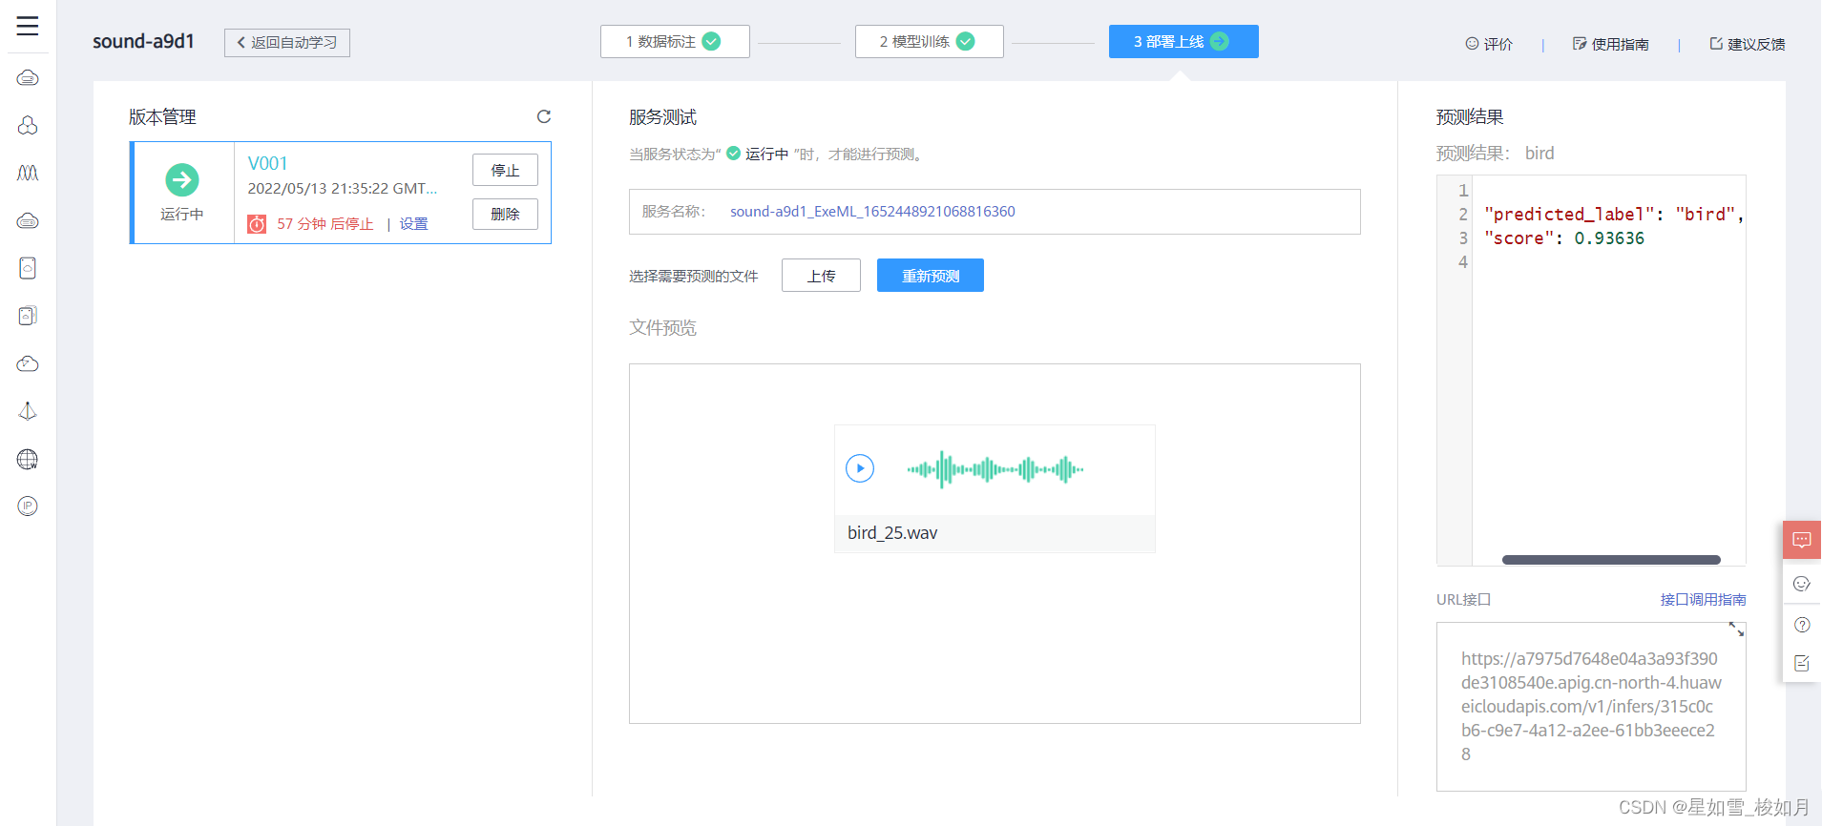
Task: Open the hamburger menu
Action: point(28,26)
